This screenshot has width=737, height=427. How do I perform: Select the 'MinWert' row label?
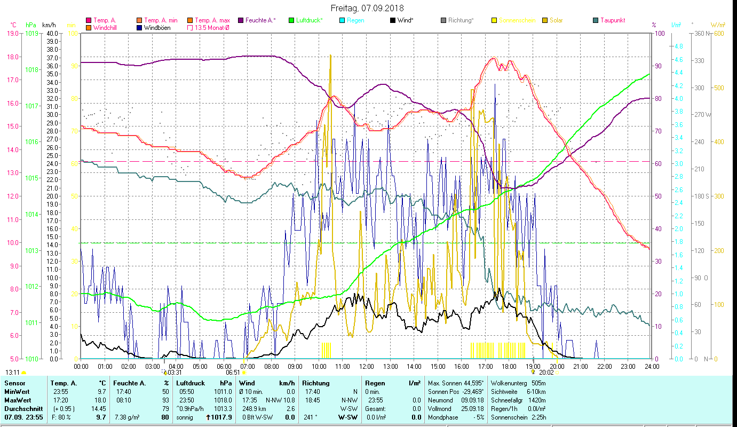(17, 392)
